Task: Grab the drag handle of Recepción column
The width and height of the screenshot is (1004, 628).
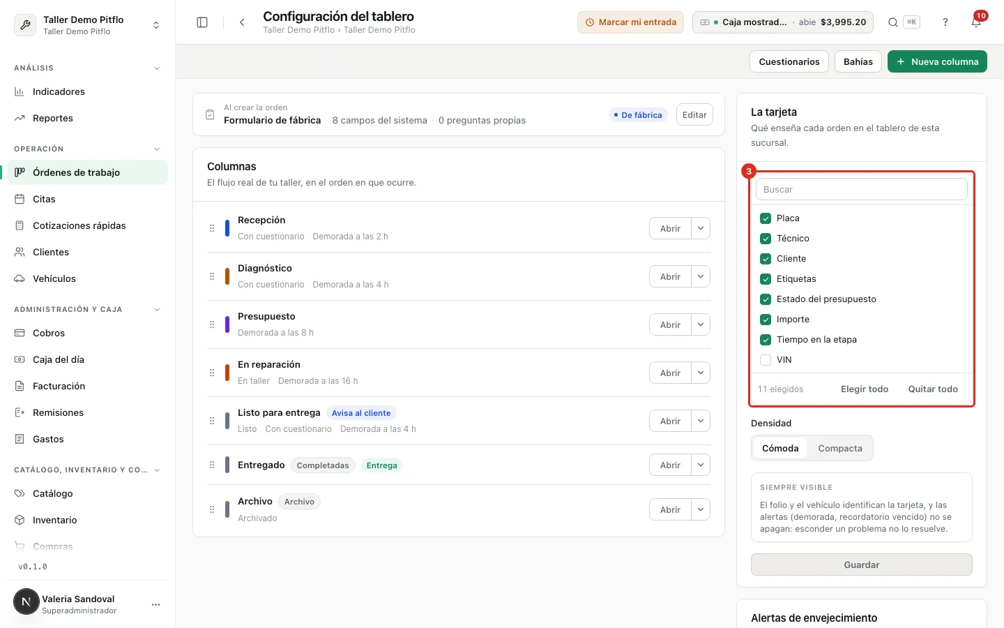Action: [212, 228]
